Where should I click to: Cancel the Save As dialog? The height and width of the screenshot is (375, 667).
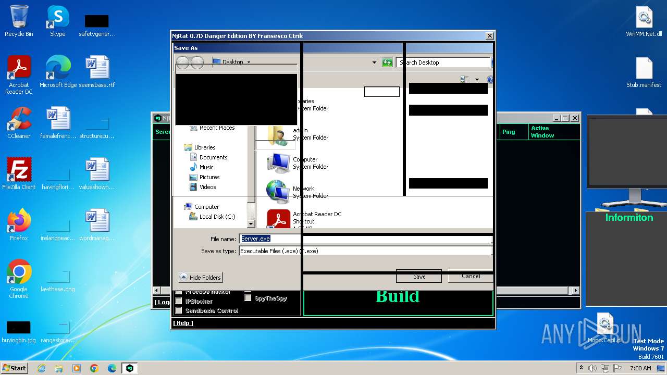(471, 276)
